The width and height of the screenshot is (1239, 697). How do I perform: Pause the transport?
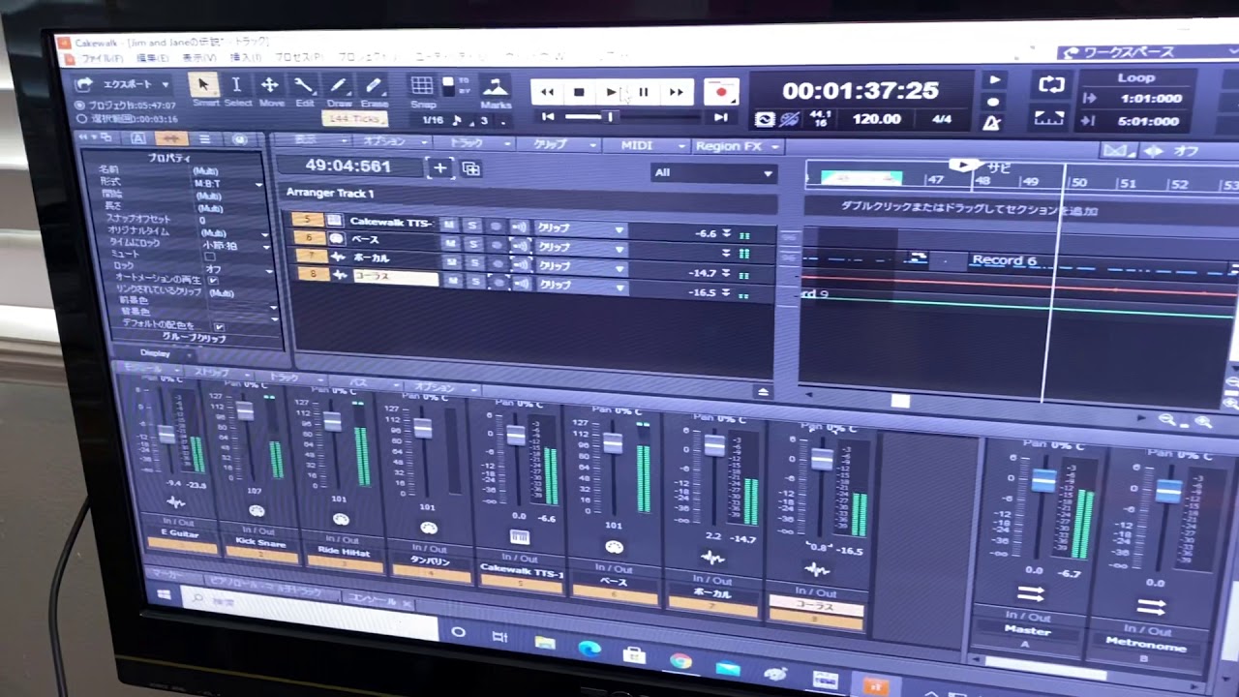pyautogui.click(x=643, y=92)
